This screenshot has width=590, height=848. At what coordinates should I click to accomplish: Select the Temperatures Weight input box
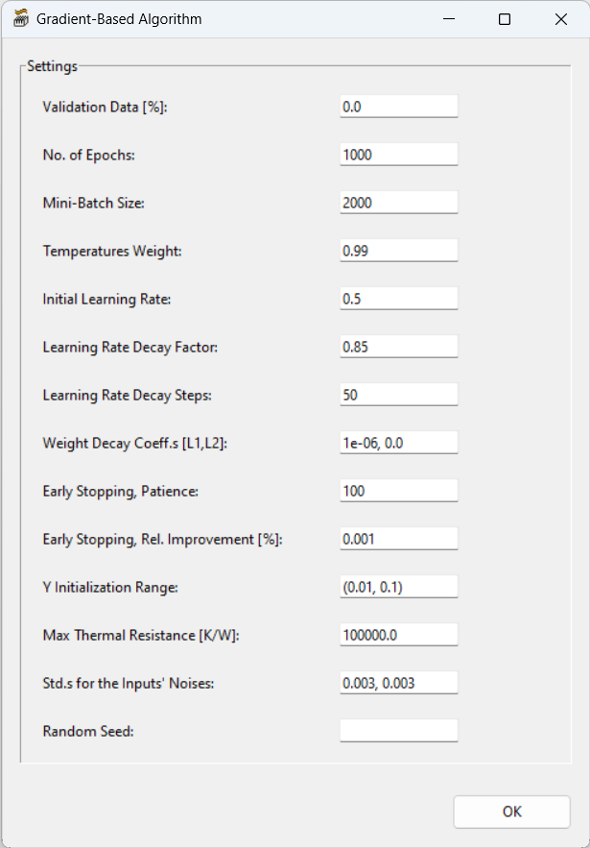coord(398,250)
